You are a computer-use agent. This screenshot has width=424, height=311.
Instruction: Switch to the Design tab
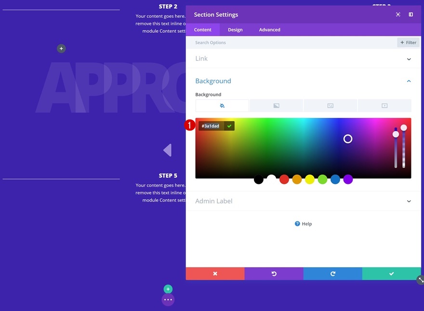pos(235,30)
